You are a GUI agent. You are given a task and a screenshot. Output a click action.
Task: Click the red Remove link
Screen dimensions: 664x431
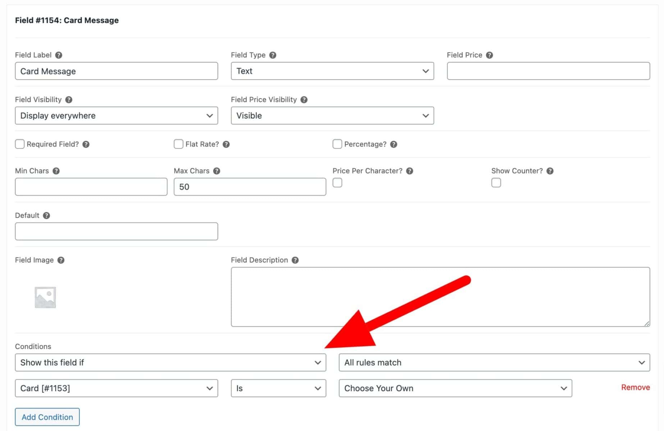pyautogui.click(x=635, y=387)
